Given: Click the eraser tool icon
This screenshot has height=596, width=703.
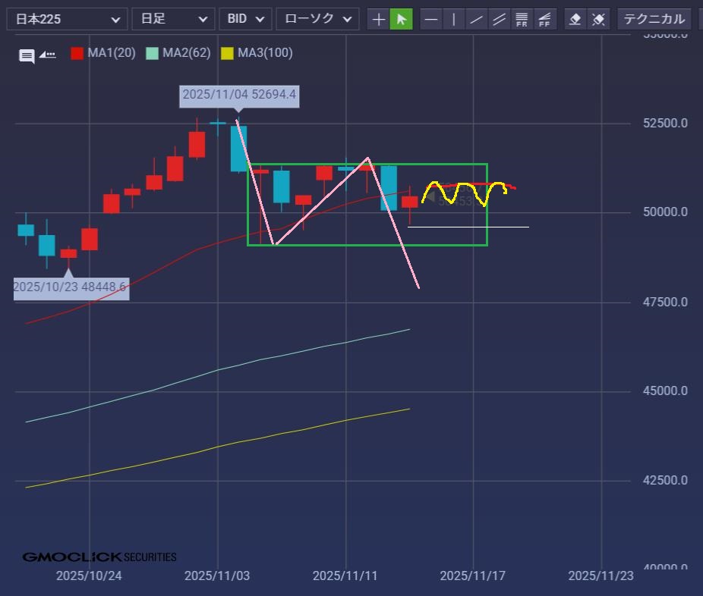Looking at the screenshot, I should click(575, 19).
